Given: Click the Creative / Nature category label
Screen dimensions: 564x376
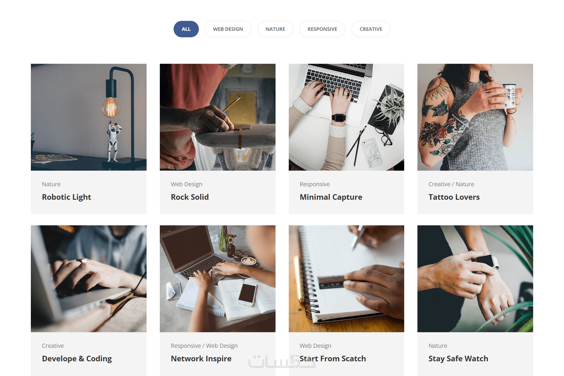Looking at the screenshot, I should tap(451, 184).
